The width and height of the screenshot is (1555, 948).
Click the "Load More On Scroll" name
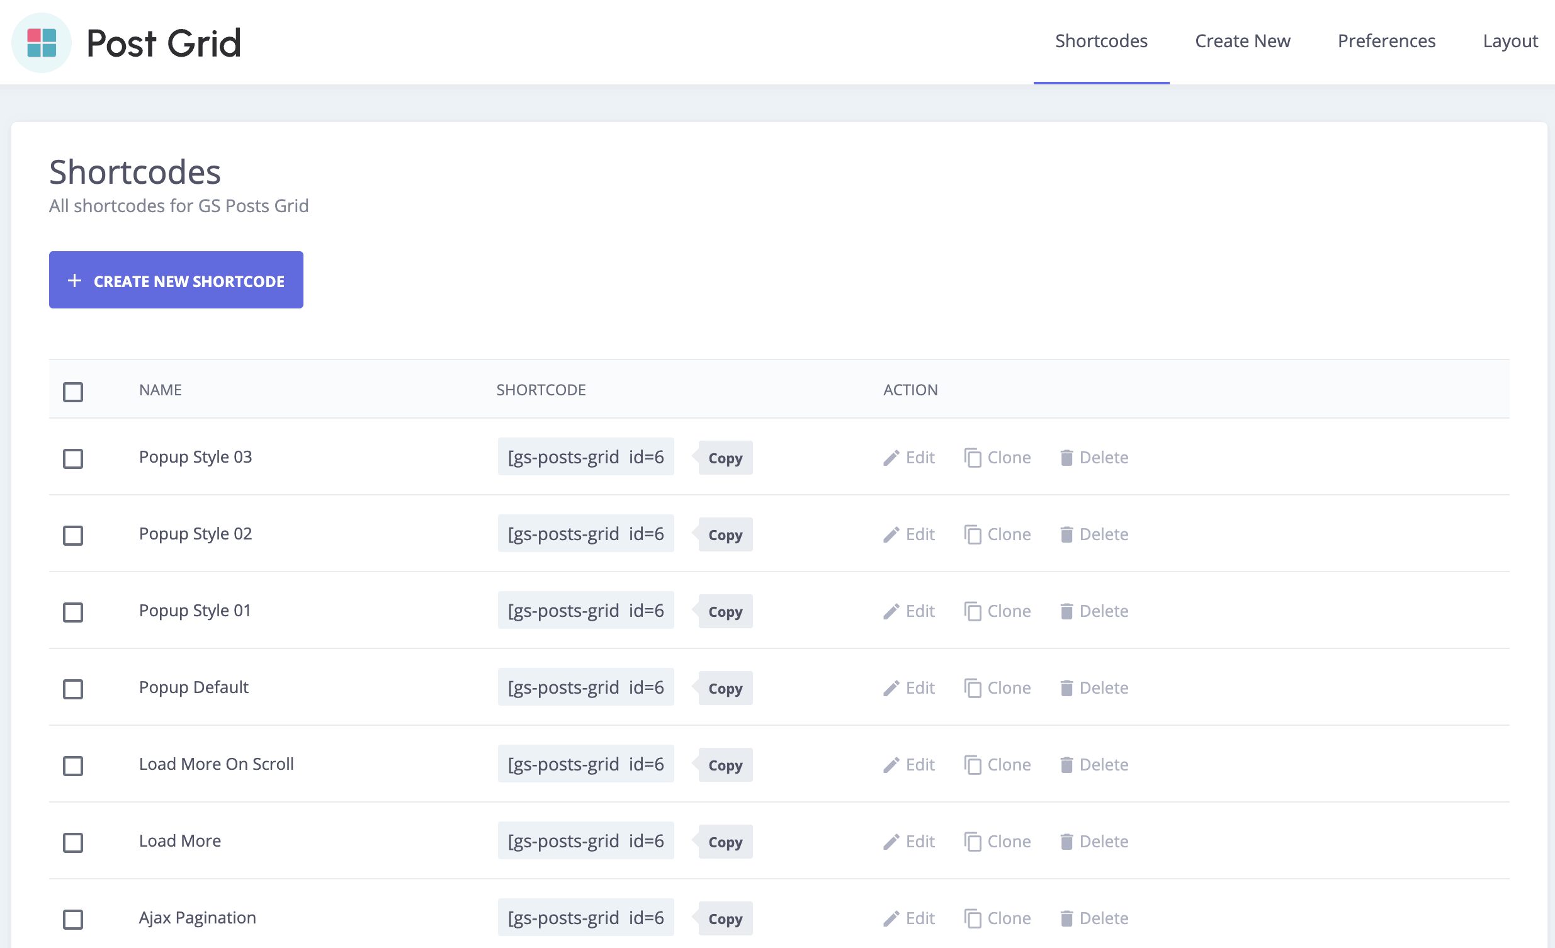(217, 764)
